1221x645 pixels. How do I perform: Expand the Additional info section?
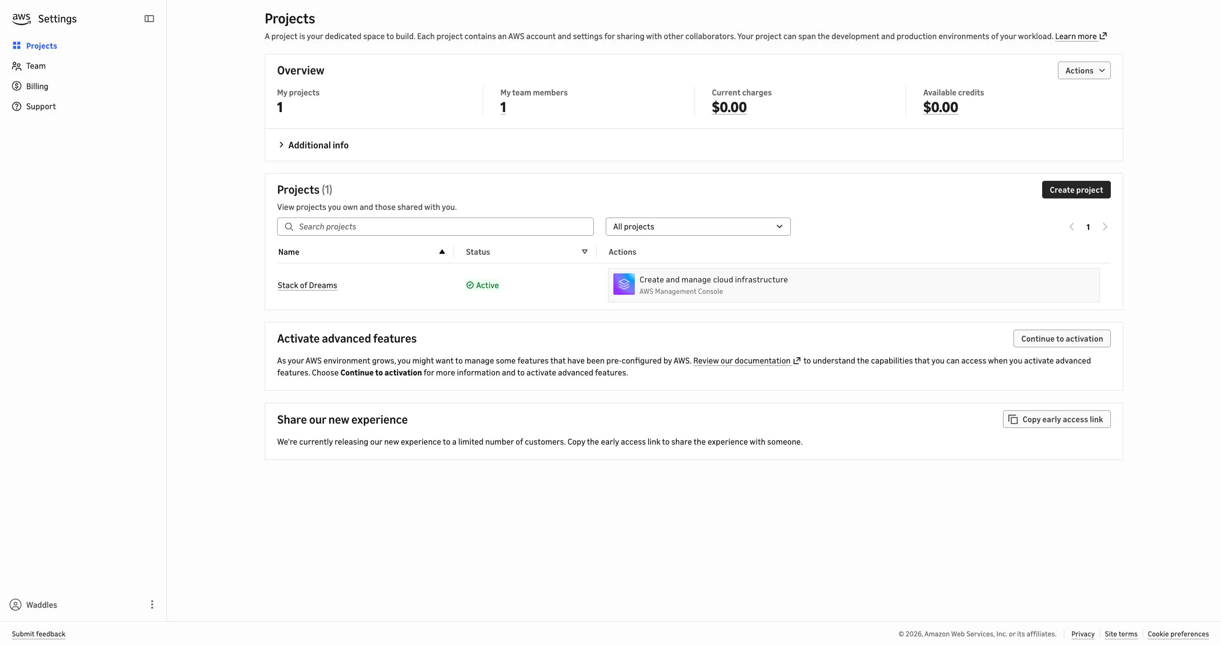313,145
